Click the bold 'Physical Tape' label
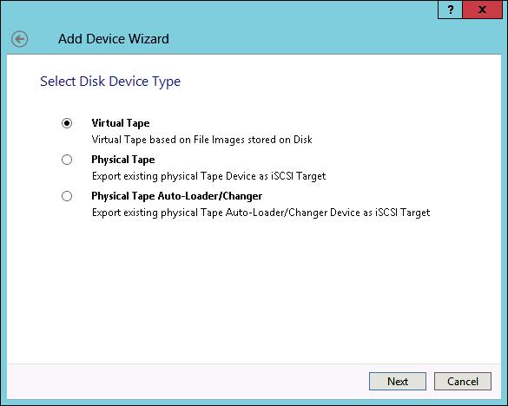This screenshot has width=508, height=406. (x=123, y=160)
